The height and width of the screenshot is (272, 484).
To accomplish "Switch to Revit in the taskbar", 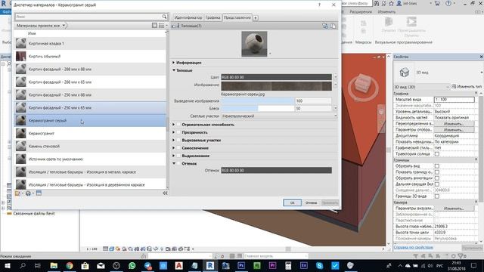I will (210, 265).
